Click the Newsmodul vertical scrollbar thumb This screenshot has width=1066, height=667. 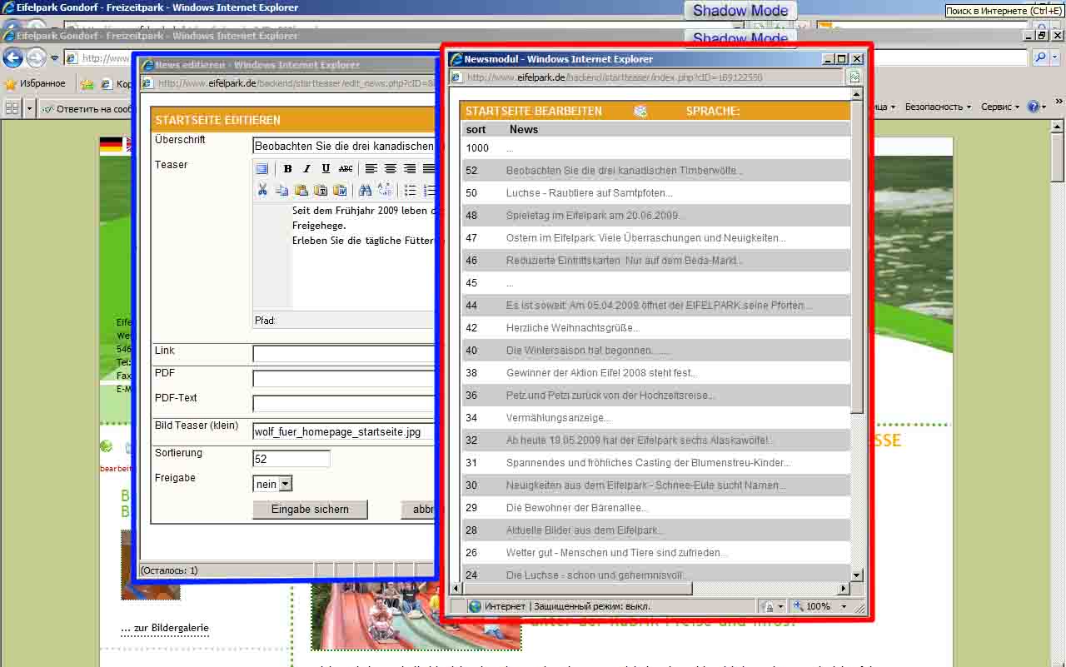tap(857, 258)
